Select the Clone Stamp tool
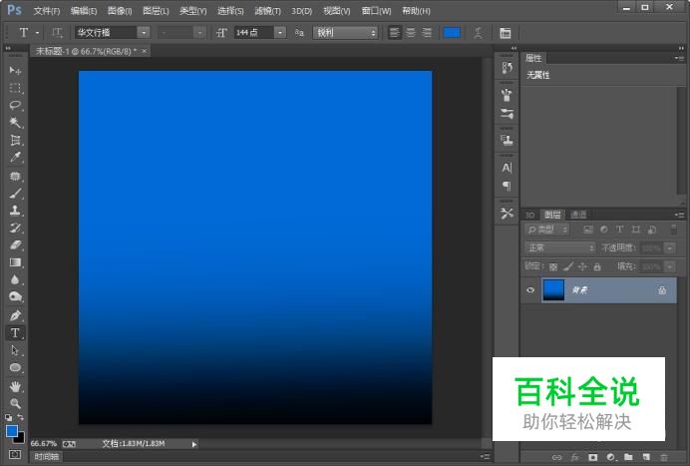This screenshot has height=466, width=690. 15,211
